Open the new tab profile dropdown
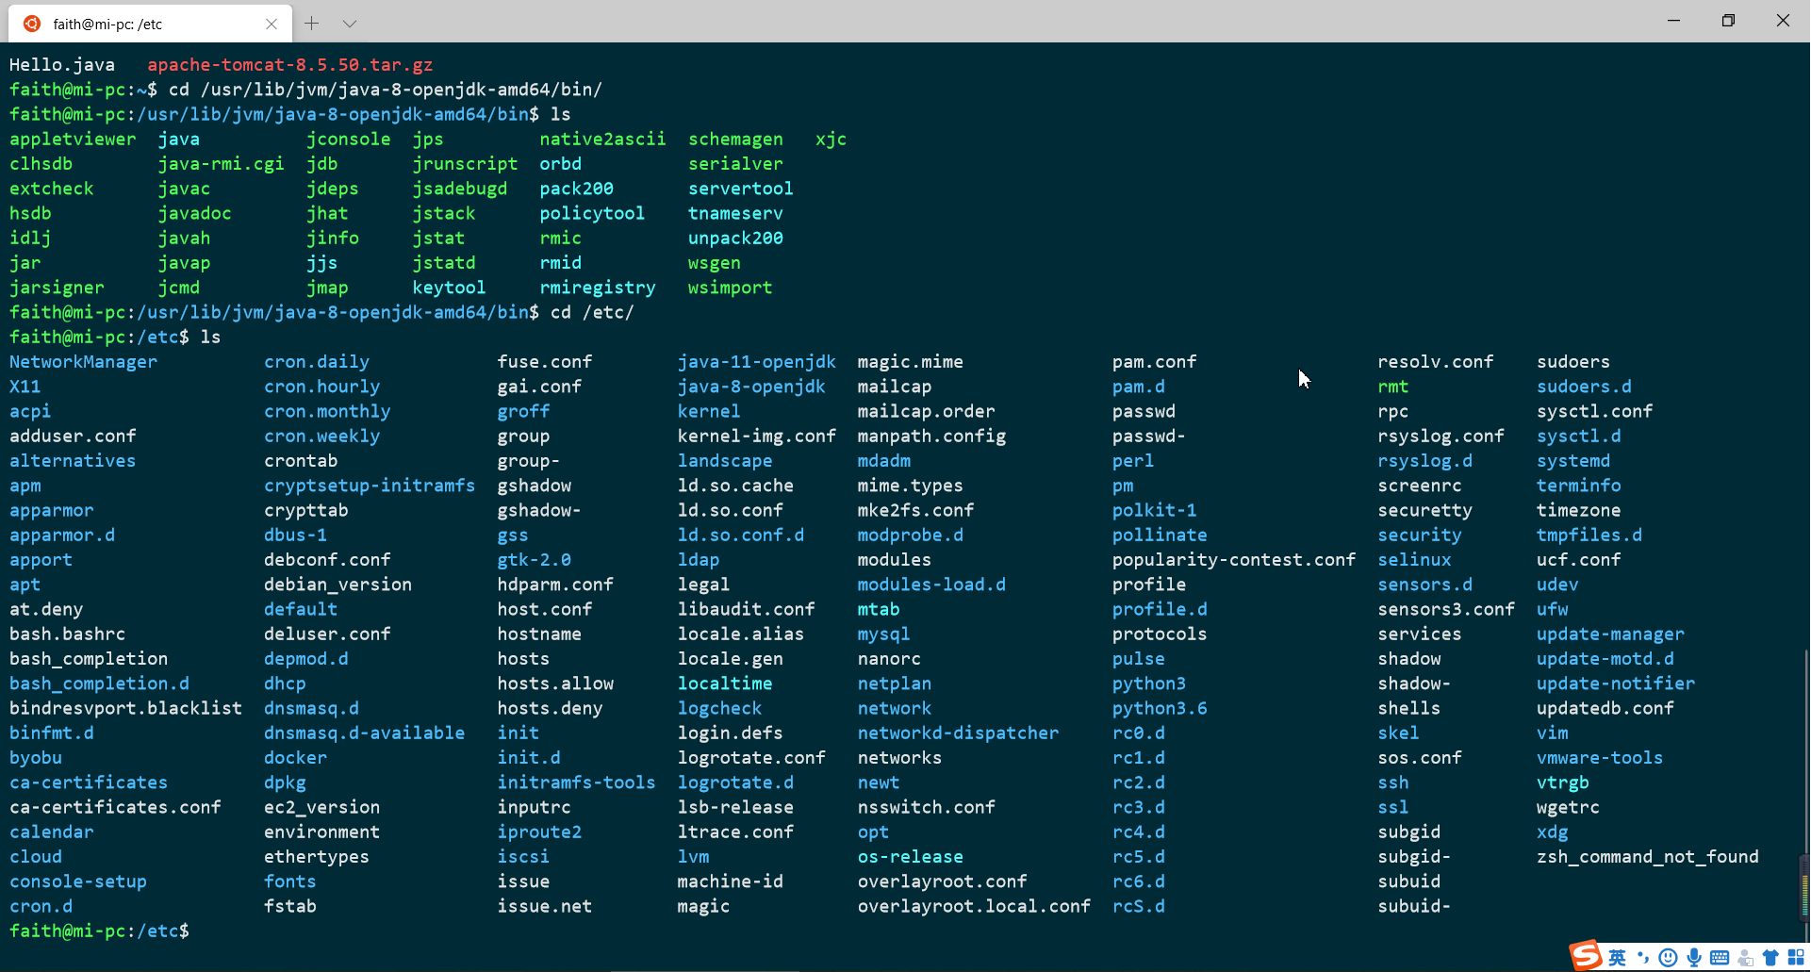The image size is (1811, 972). [350, 24]
